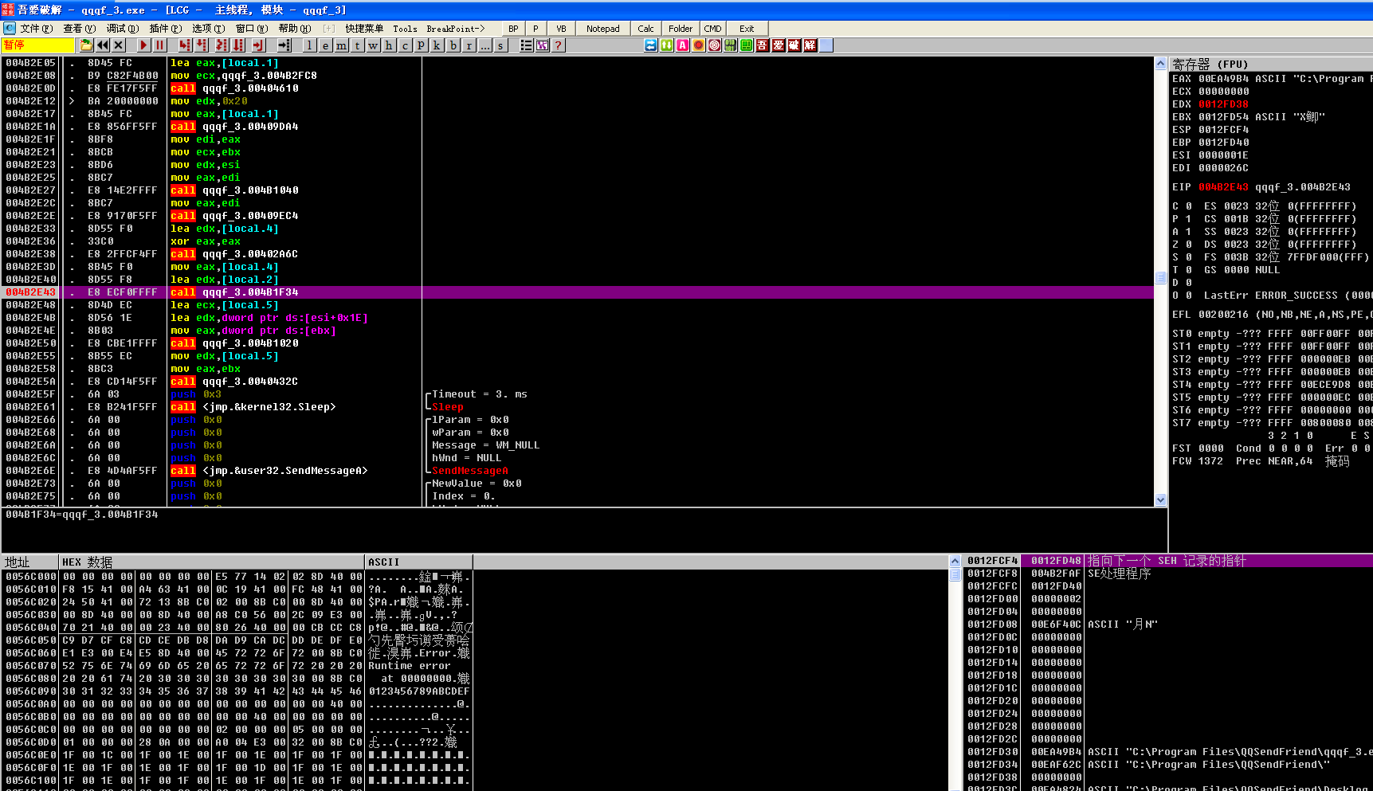
Task: Click the 寄存器 (FPU) registers header
Action: pos(1271,64)
